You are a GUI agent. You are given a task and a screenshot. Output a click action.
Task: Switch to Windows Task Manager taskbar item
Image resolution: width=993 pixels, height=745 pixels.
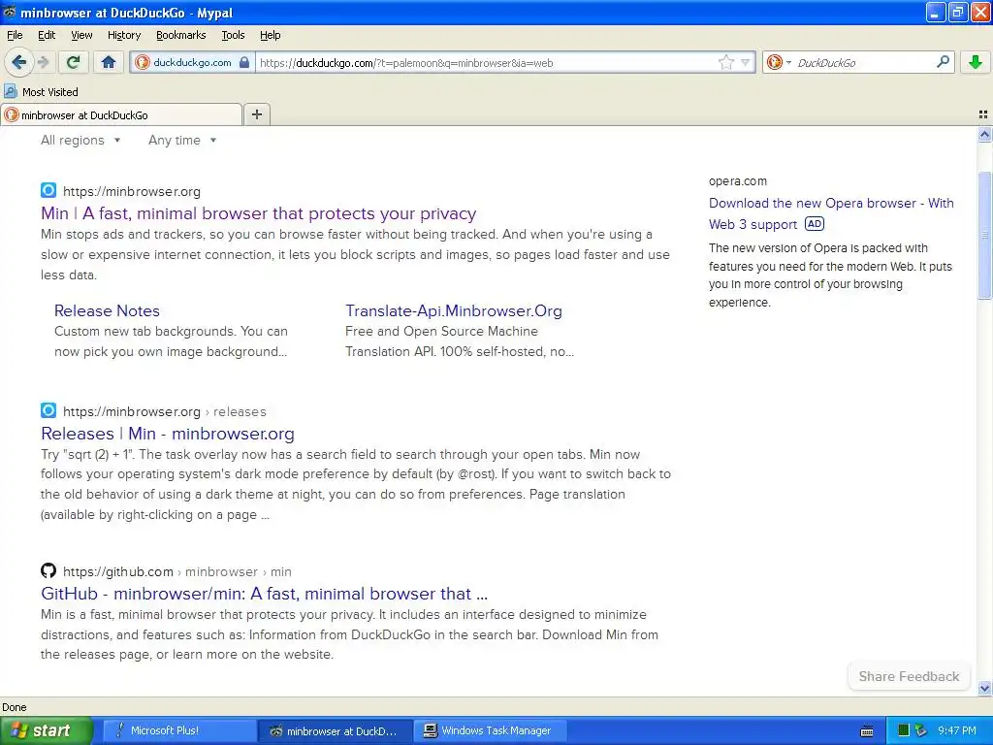[x=490, y=730]
